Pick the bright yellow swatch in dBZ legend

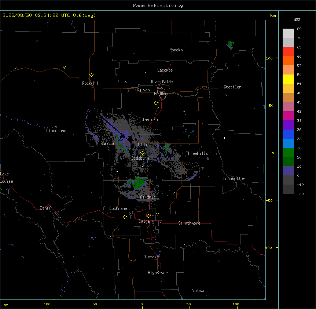pos(288,79)
